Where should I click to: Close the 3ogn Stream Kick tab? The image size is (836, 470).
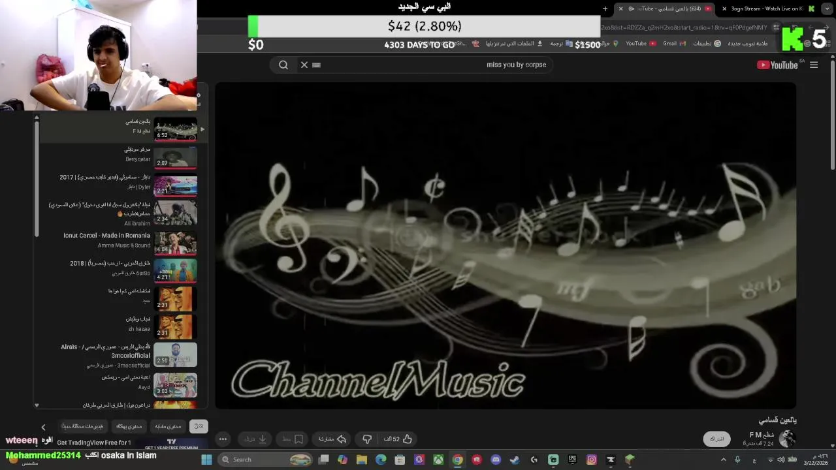[724, 8]
